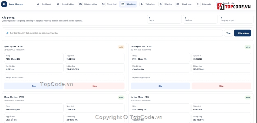257x123 pixels.
Task: Focus the tenant search input field
Action: (x=113, y=33)
